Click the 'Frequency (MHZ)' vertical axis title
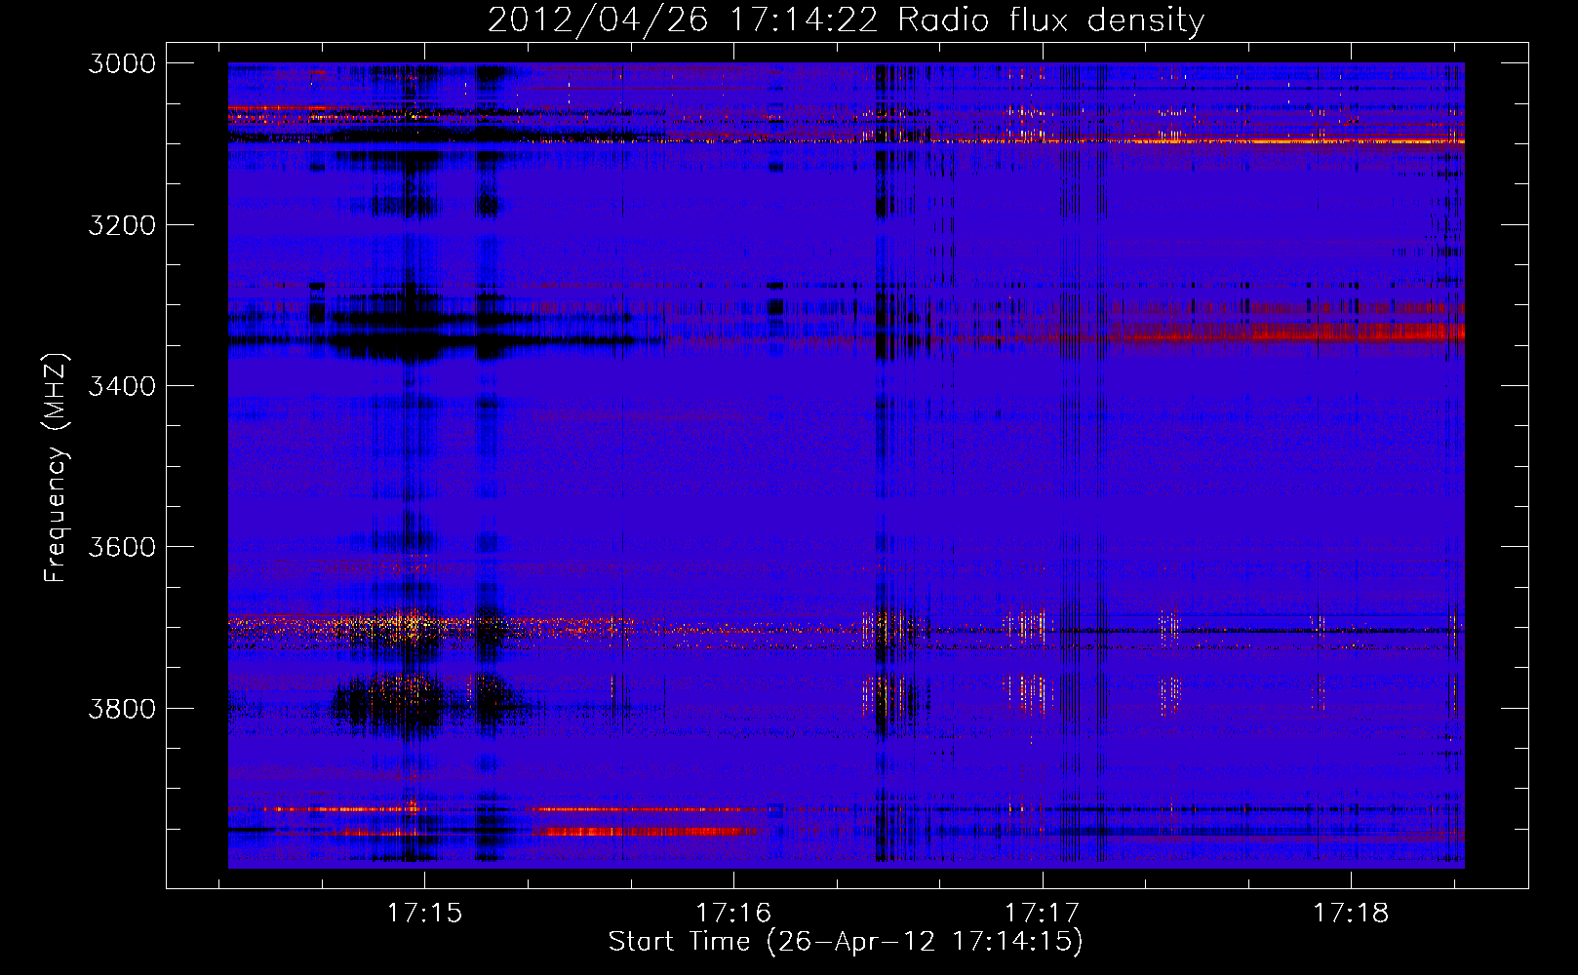This screenshot has height=975, width=1578. click(x=57, y=468)
